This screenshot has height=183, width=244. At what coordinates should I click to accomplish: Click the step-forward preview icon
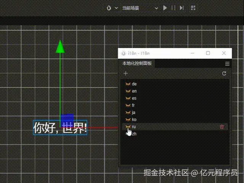pyautogui.click(x=182, y=8)
